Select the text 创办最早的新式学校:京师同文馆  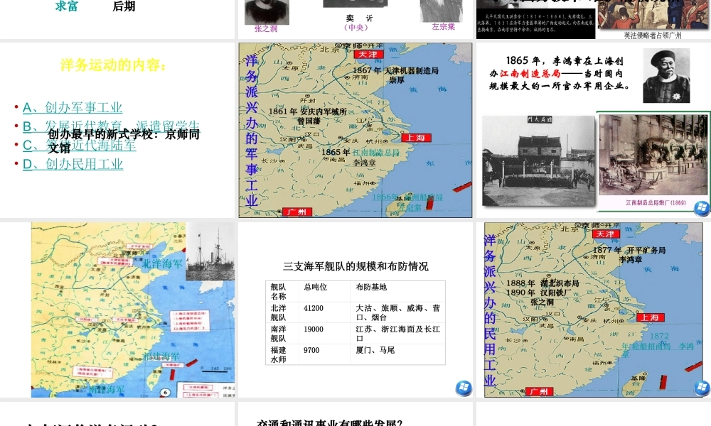(123, 141)
